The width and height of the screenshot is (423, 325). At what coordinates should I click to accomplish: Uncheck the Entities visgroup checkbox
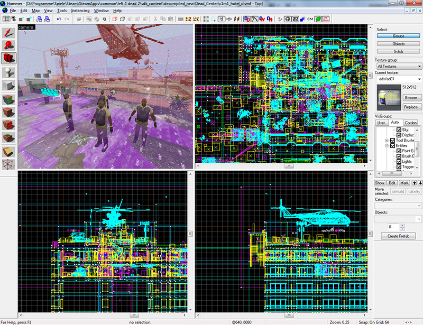(x=392, y=146)
